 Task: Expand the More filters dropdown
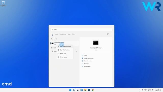pyautogui.click(x=74, y=34)
